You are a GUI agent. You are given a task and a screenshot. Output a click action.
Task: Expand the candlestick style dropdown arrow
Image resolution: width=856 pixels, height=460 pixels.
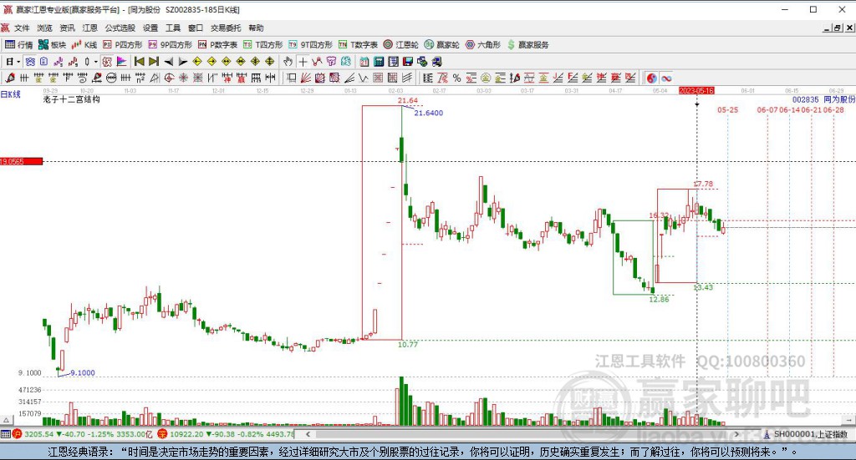point(95,62)
